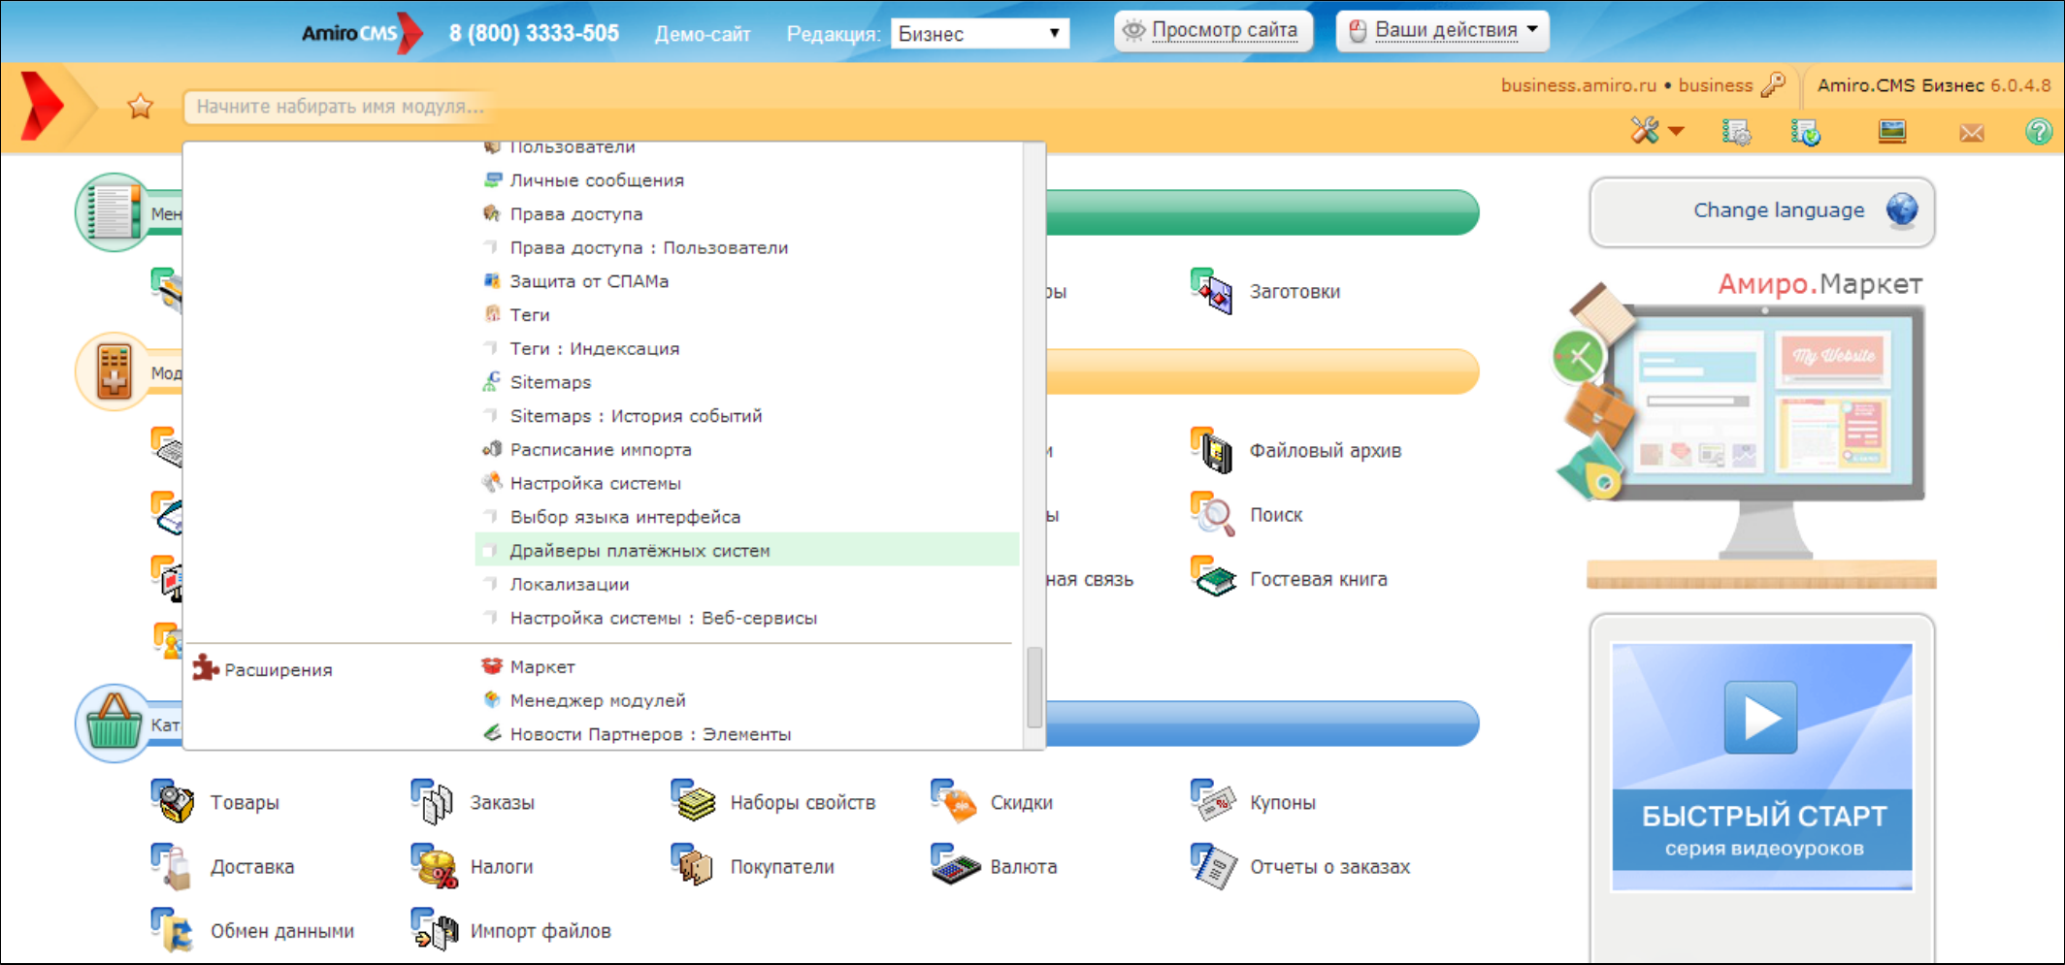2065x965 pixels.
Task: Open Поиск module icon
Action: click(x=1213, y=515)
